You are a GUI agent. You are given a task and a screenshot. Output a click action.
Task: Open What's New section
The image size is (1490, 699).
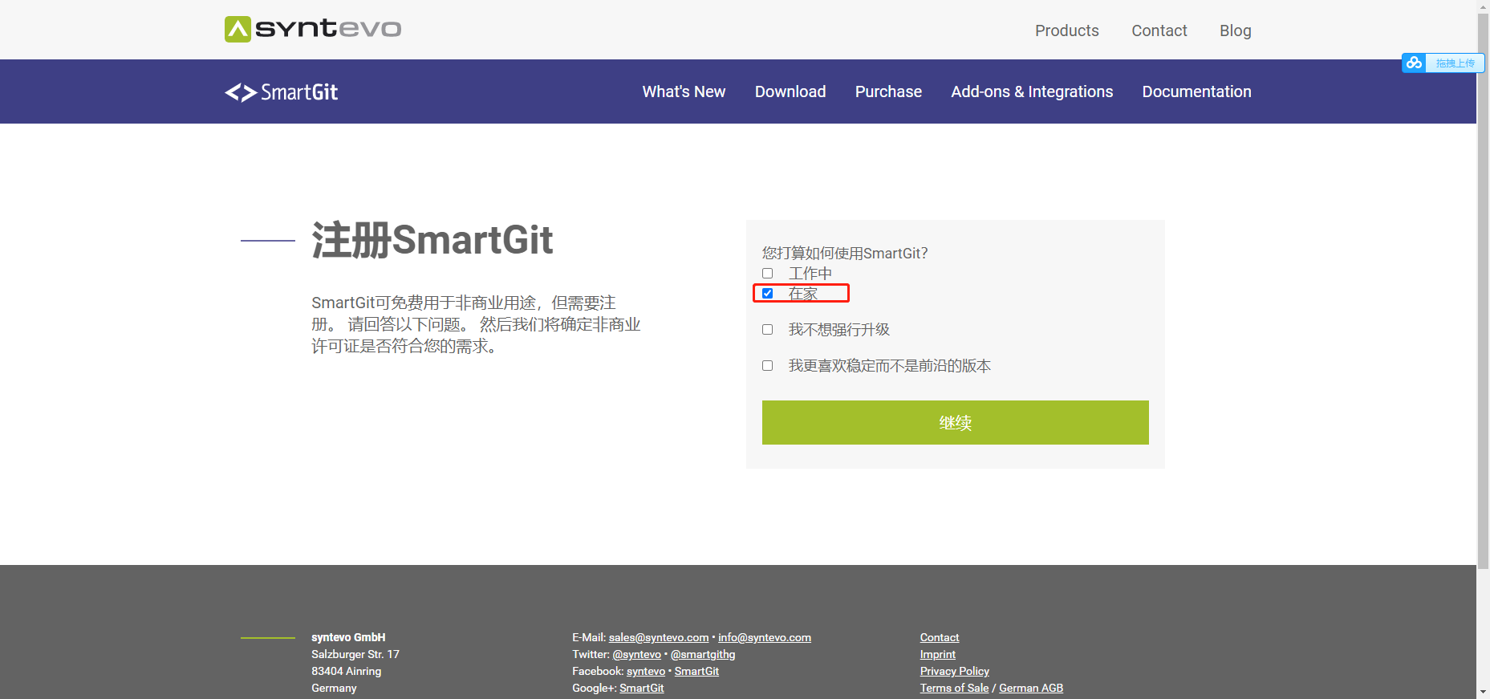pos(684,91)
